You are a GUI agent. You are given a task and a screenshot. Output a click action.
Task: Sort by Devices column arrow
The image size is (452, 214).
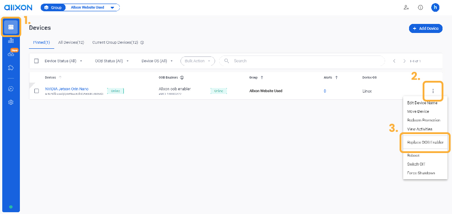[60, 78]
